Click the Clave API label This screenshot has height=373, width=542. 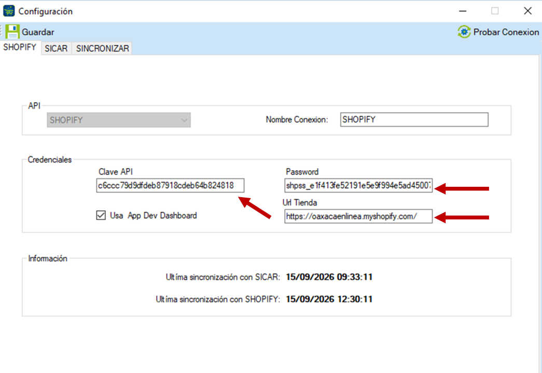pos(116,172)
